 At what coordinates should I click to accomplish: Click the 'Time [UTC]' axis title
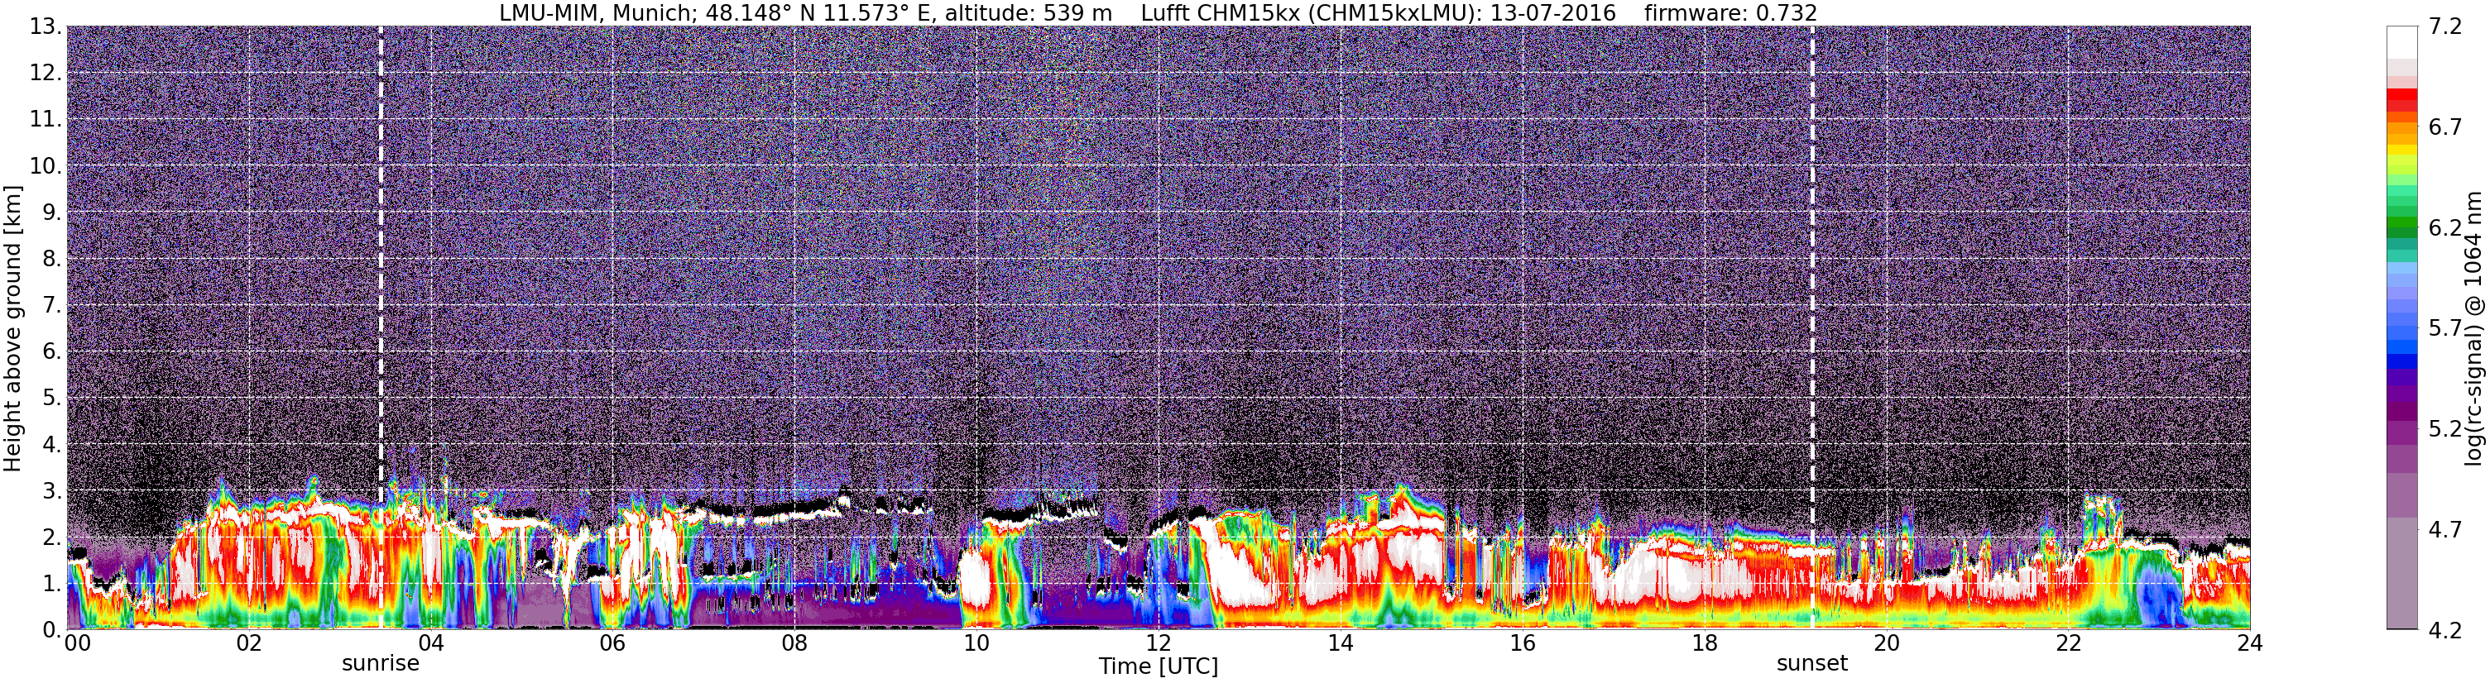click(1158, 666)
